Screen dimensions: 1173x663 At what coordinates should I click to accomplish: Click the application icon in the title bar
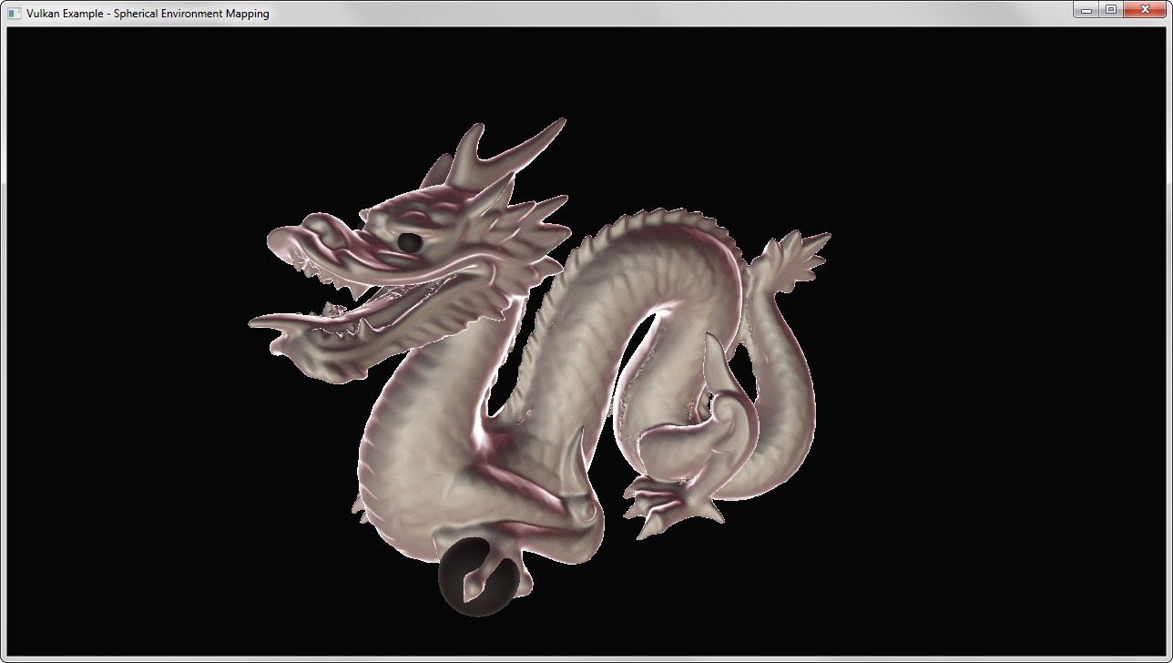pyautogui.click(x=14, y=14)
